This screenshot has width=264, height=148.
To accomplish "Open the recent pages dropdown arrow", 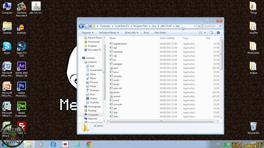I will pos(90,26).
